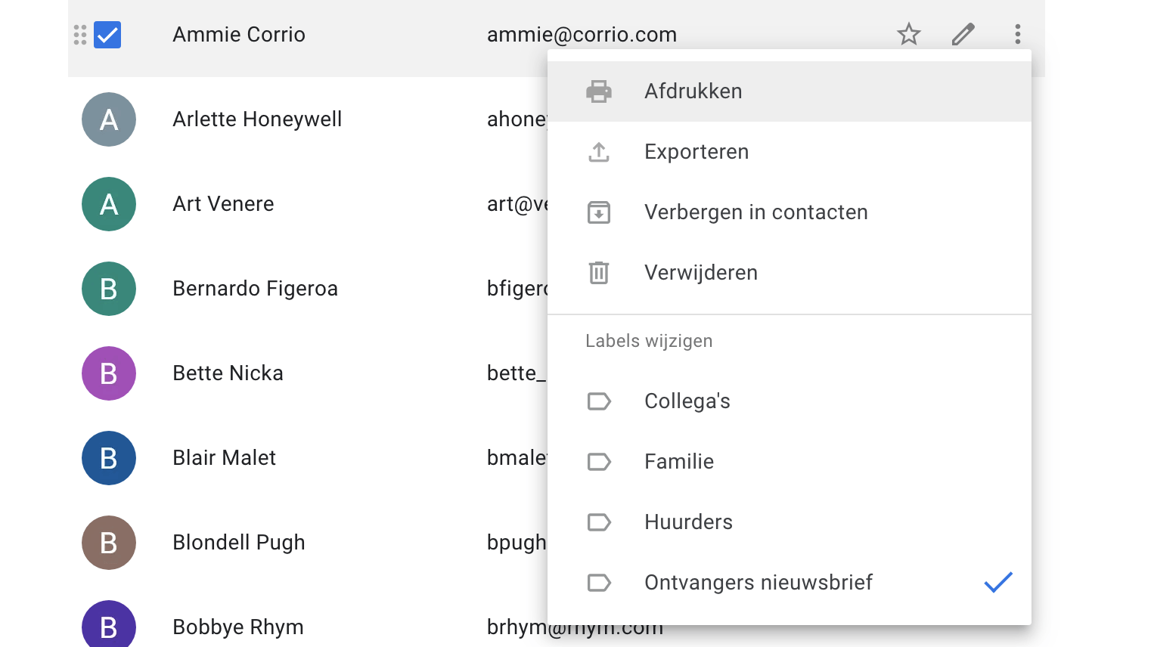Image resolution: width=1151 pixels, height=647 pixels.
Task: Assign the Huurders label
Action: [x=687, y=522]
